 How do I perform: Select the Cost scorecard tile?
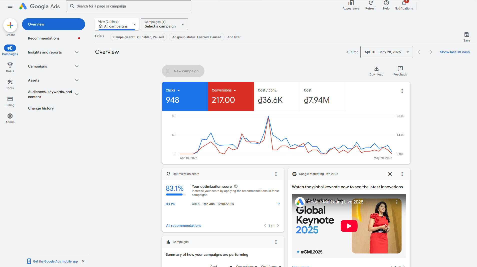(323, 96)
